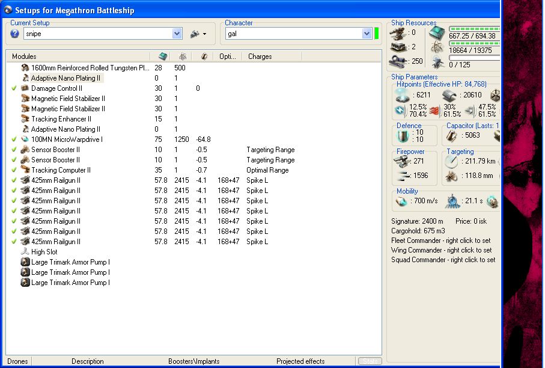Toggle the Damage Control II active checkmark
The image size is (545, 368).
click(14, 88)
